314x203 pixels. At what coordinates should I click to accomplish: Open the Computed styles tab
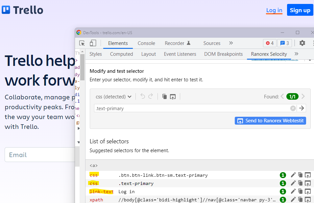[x=121, y=54]
